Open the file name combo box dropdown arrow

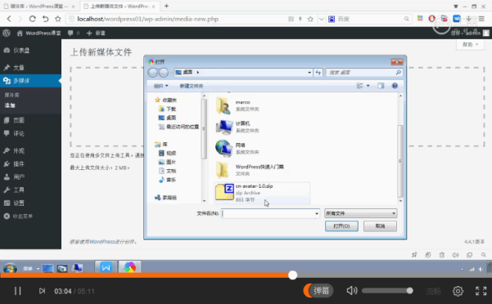(x=317, y=213)
